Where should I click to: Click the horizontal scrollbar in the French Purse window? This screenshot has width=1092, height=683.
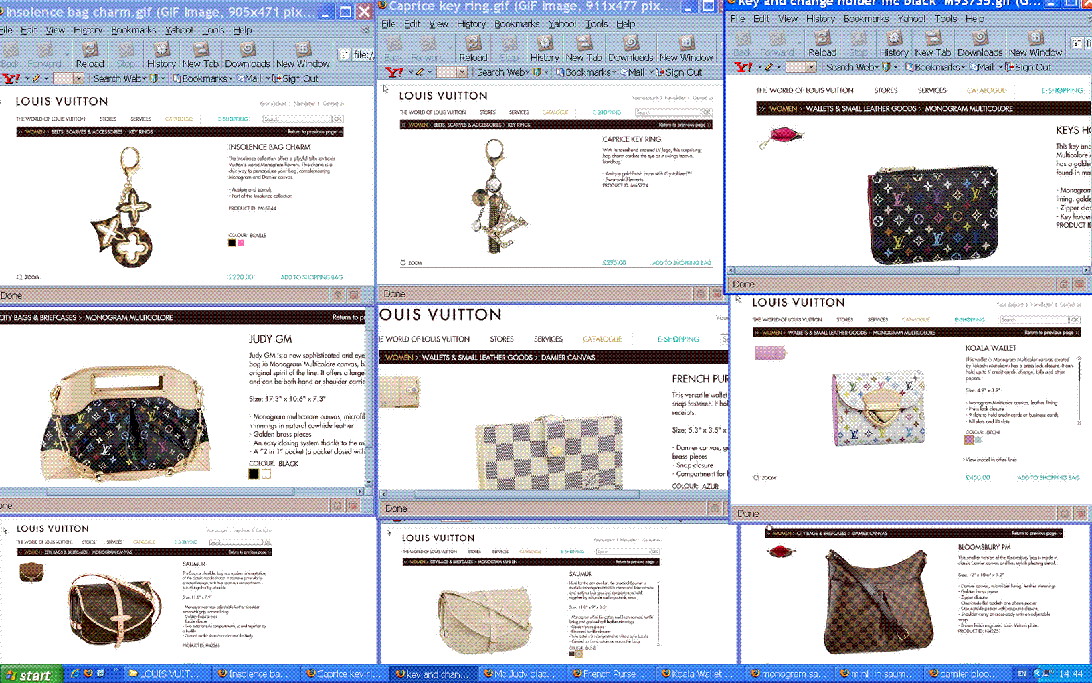click(527, 495)
